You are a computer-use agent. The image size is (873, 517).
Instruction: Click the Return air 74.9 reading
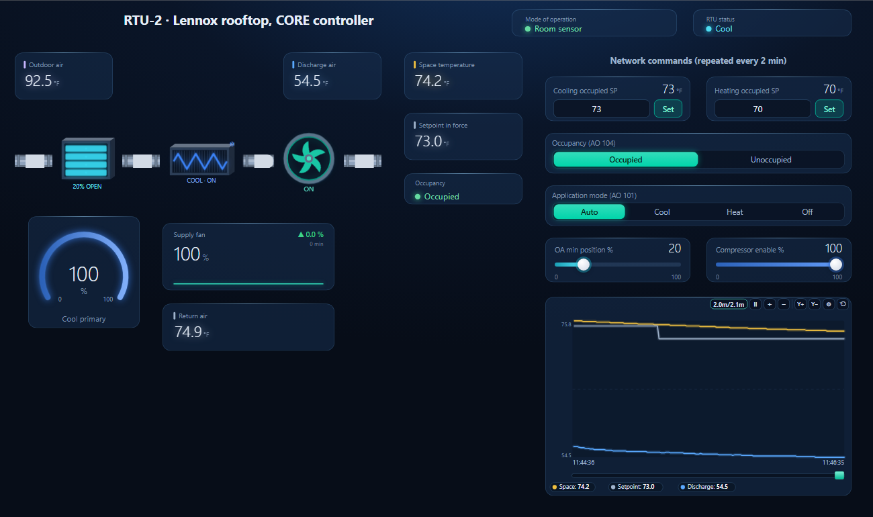coord(248,327)
